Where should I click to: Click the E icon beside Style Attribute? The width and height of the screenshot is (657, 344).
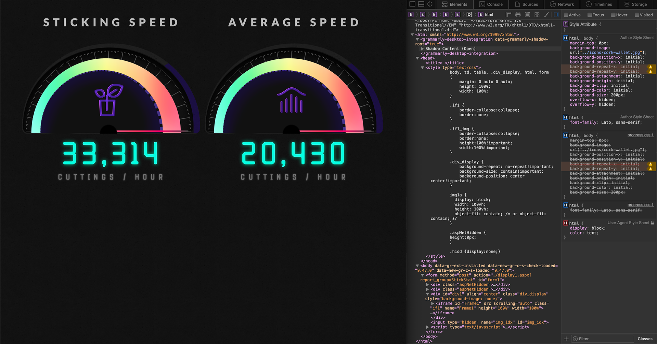tap(566, 24)
